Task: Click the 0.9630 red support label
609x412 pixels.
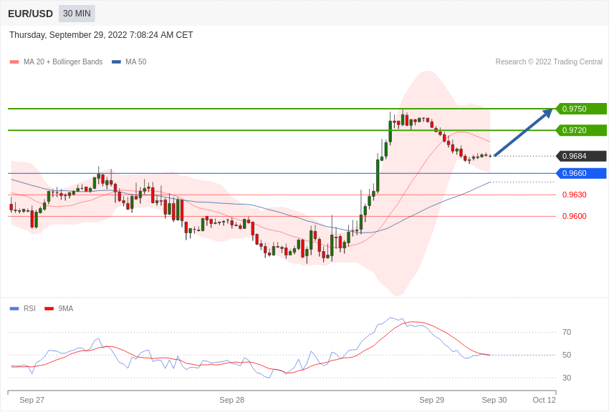Action: [575, 195]
